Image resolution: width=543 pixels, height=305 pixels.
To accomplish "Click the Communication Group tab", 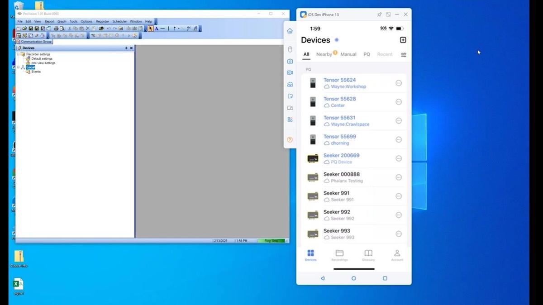I will pyautogui.click(x=34, y=42).
